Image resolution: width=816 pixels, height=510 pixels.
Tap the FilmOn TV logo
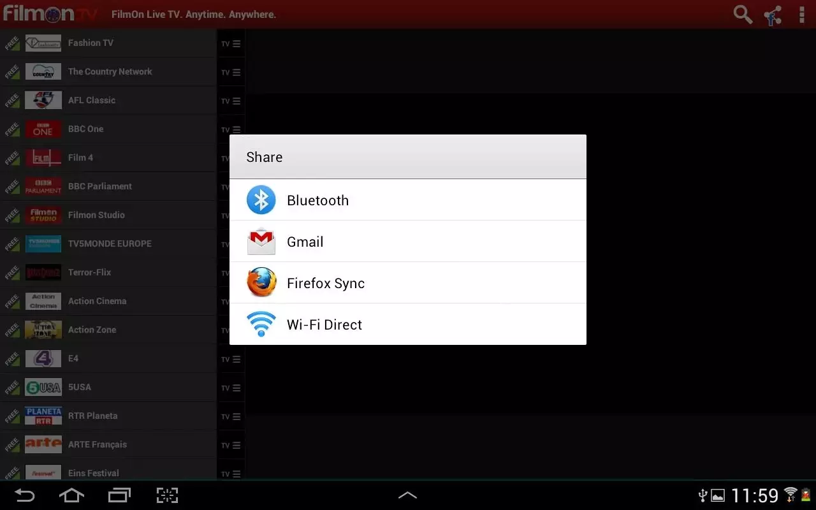(51, 13)
